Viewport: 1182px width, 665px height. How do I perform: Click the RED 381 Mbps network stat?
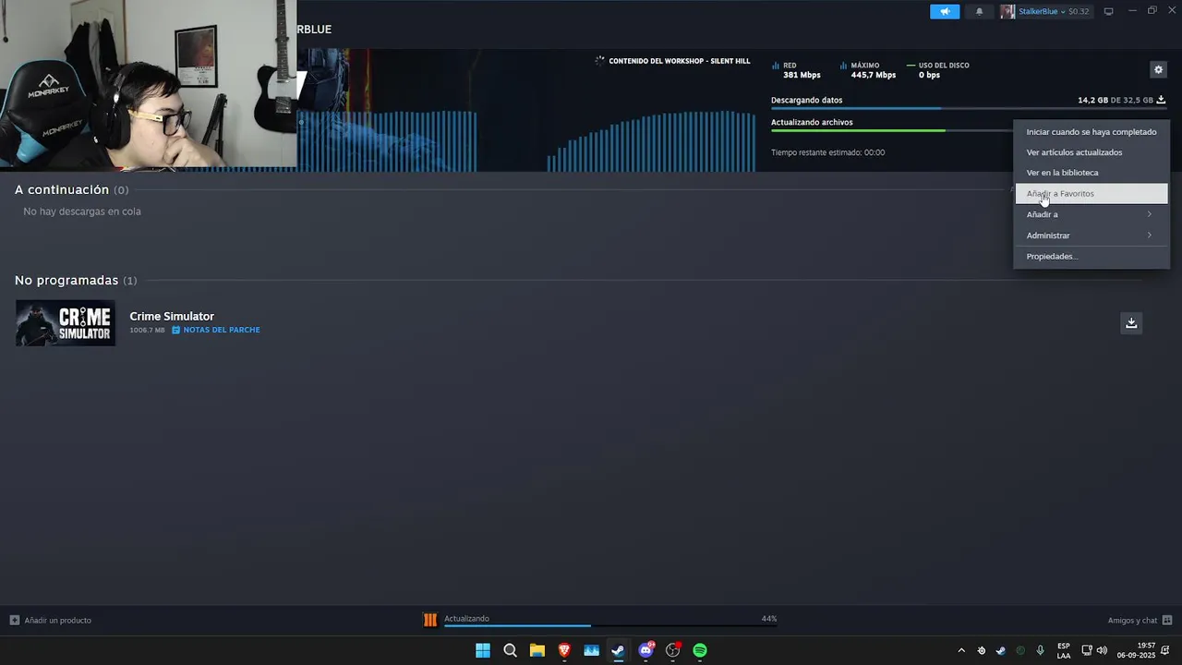(796, 70)
